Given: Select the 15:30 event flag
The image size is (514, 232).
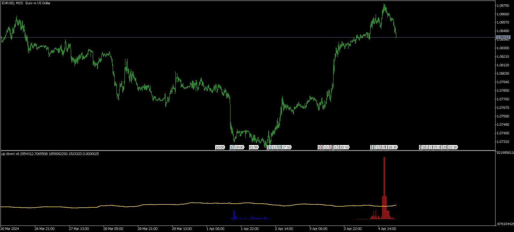Looking at the screenshot, I should click(x=437, y=147).
